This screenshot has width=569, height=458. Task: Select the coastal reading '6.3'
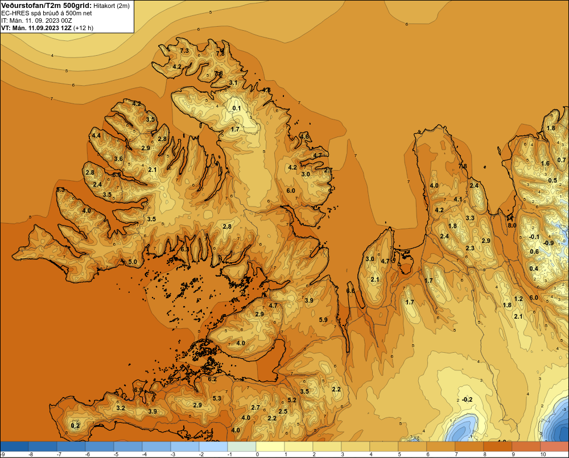[185, 249]
